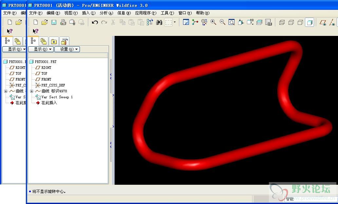Expand 曲线 node in back window tree
The height and width of the screenshot is (204, 338).
pyautogui.click(x=6, y=91)
